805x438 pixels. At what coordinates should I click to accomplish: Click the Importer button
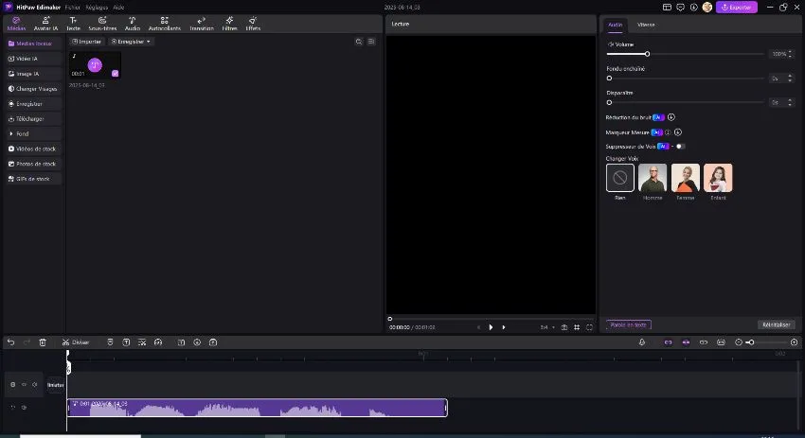click(x=86, y=42)
